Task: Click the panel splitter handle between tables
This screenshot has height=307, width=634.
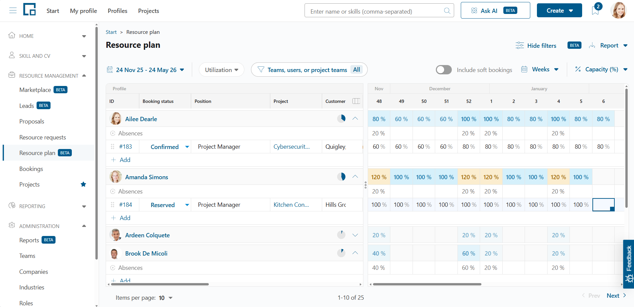Action: pos(365,185)
